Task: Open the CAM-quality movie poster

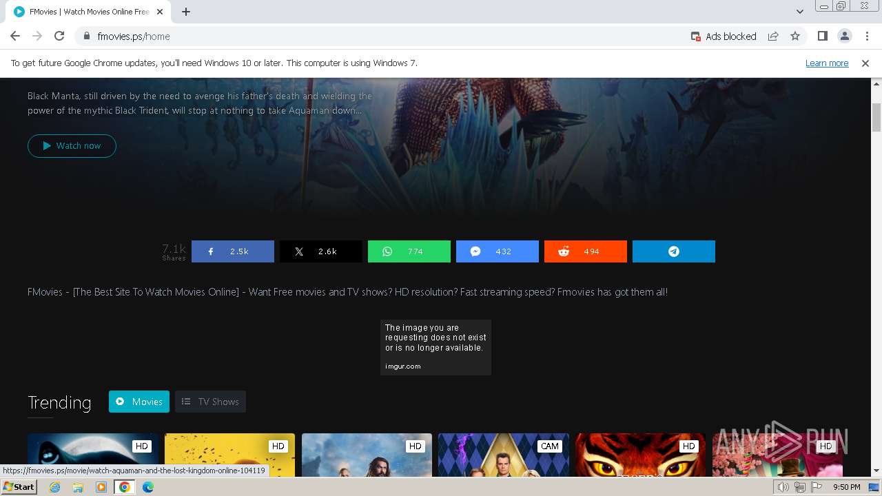Action: tap(504, 455)
